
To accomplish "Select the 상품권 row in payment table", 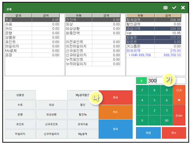I will [x=32, y=38].
